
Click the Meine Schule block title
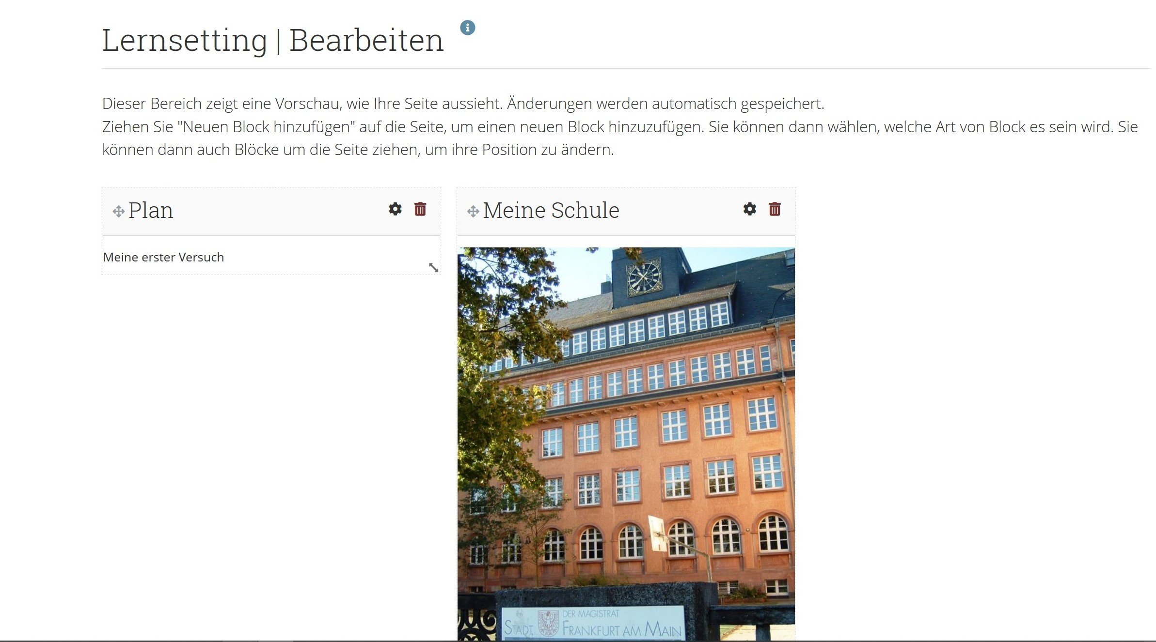[551, 210]
